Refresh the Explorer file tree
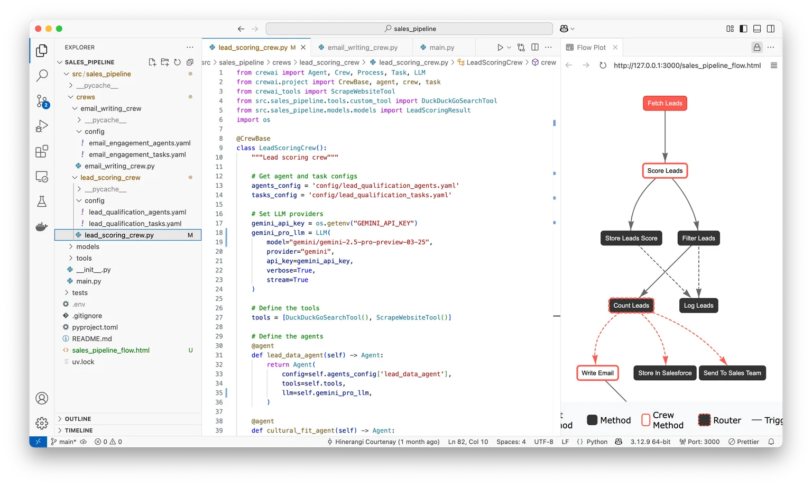Screen dimensions: 812x486 tap(178, 62)
